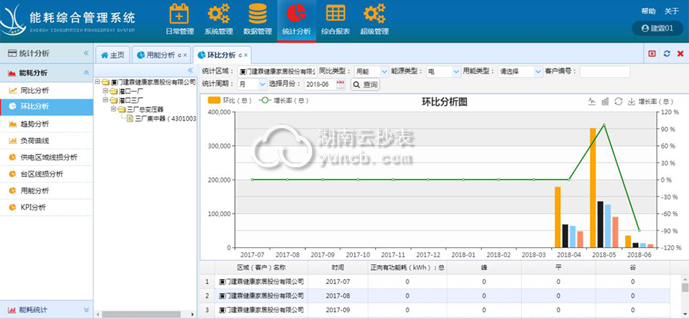Click the 客户编号 input field
Screen dimensions: 689x319
(604, 71)
